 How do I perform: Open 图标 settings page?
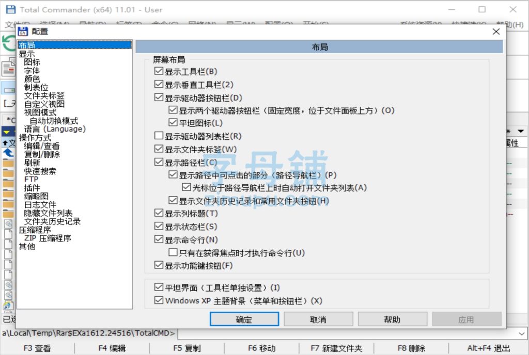(x=32, y=62)
